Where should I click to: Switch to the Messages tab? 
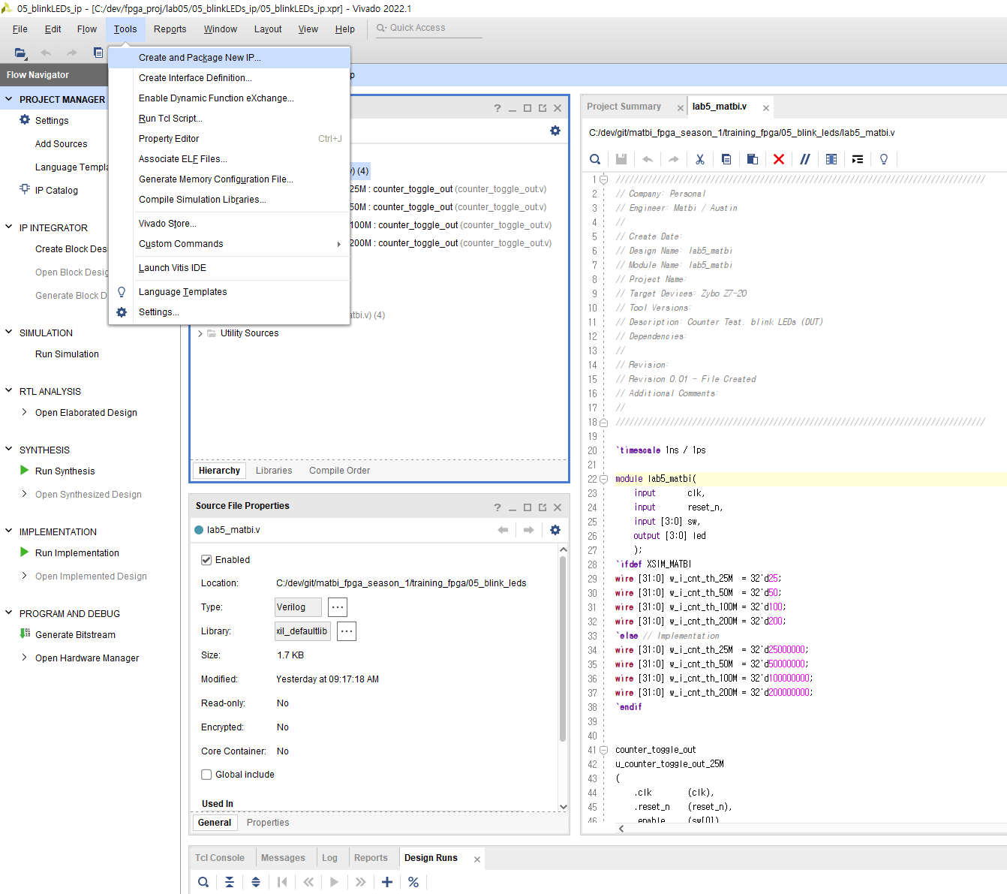point(283,858)
